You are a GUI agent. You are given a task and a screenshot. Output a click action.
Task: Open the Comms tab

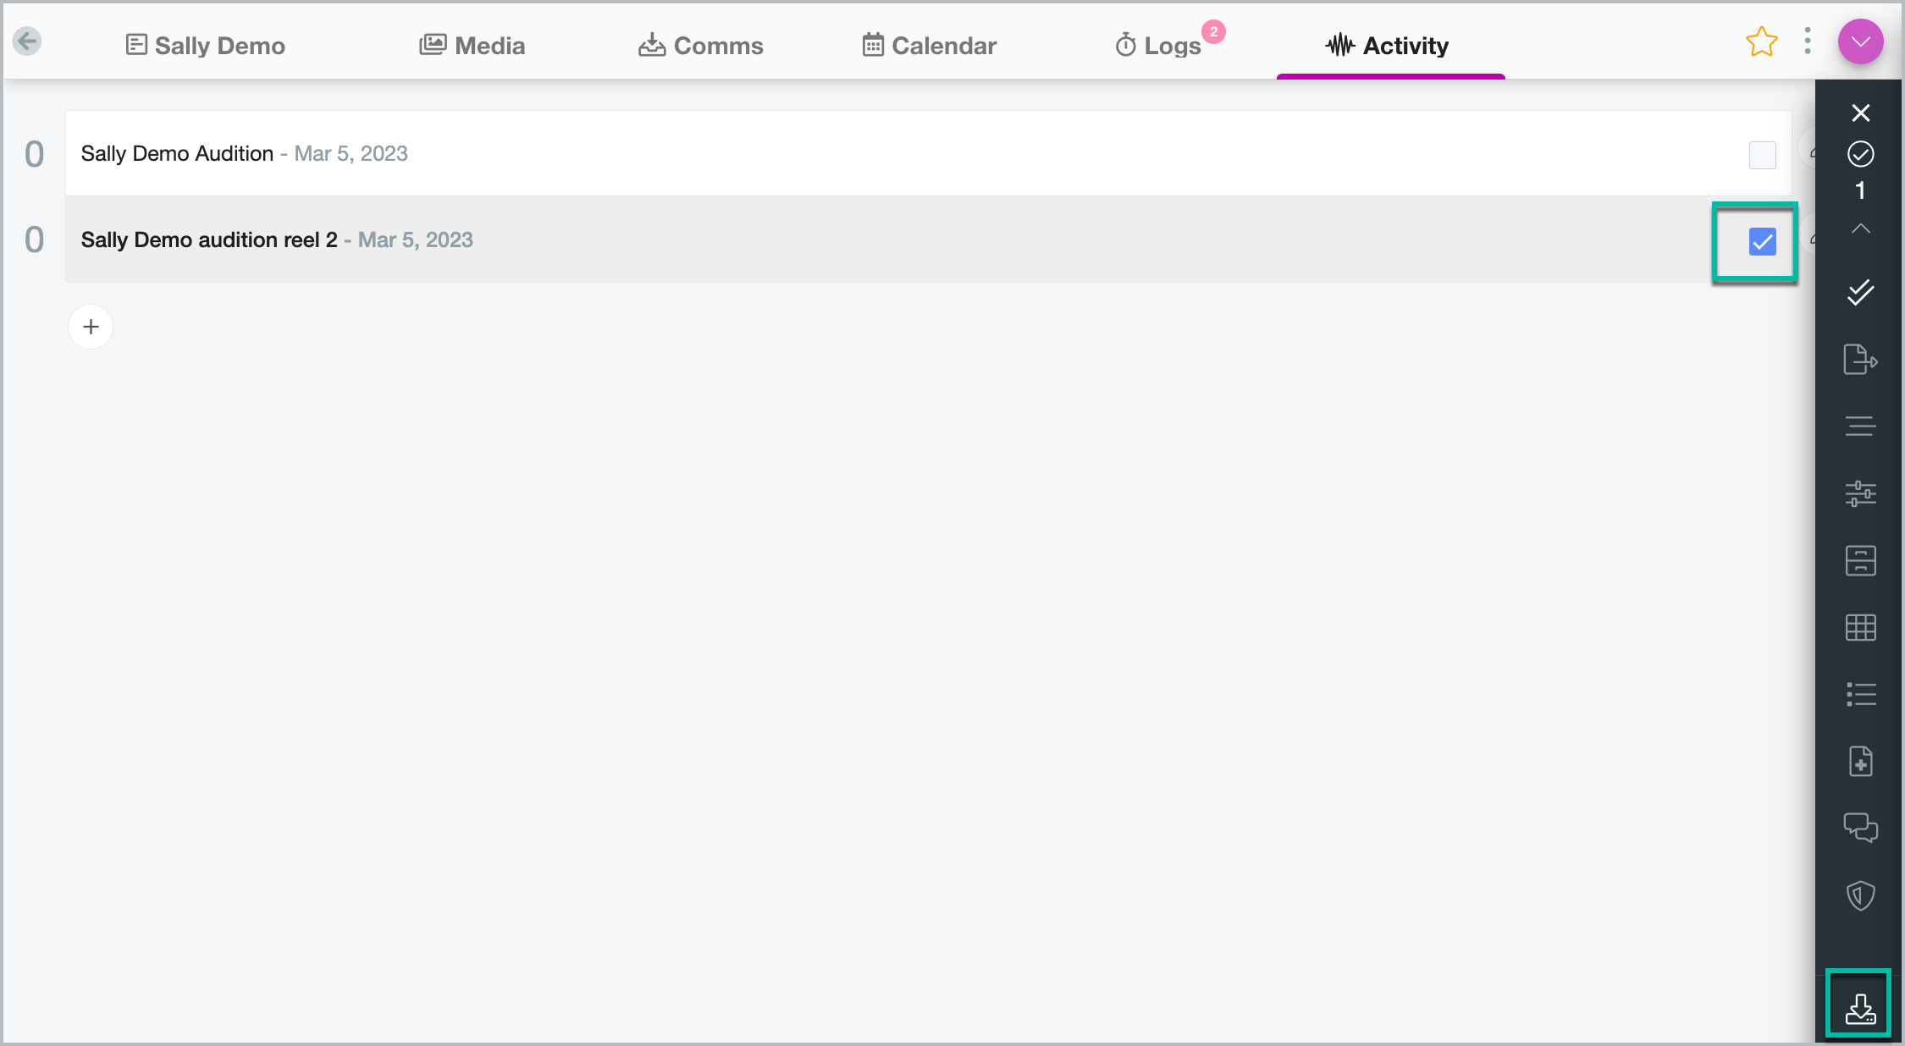(701, 46)
